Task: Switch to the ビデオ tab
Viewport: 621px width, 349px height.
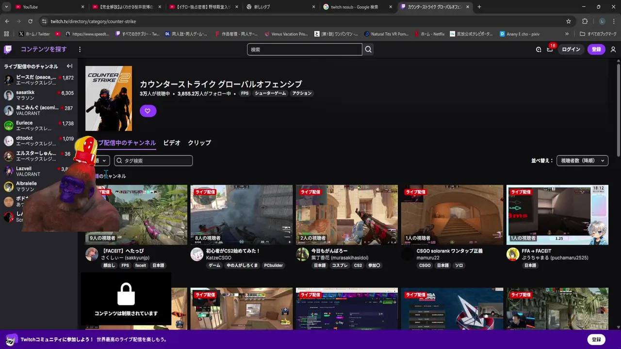Action: coord(172,143)
